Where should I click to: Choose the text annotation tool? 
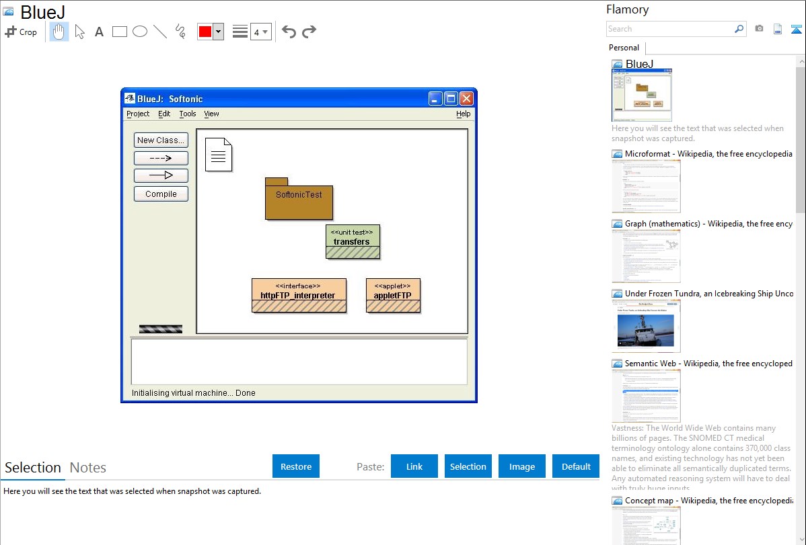99,32
